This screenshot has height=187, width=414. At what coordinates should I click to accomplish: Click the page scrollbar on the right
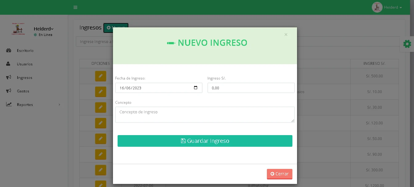click(x=412, y=92)
